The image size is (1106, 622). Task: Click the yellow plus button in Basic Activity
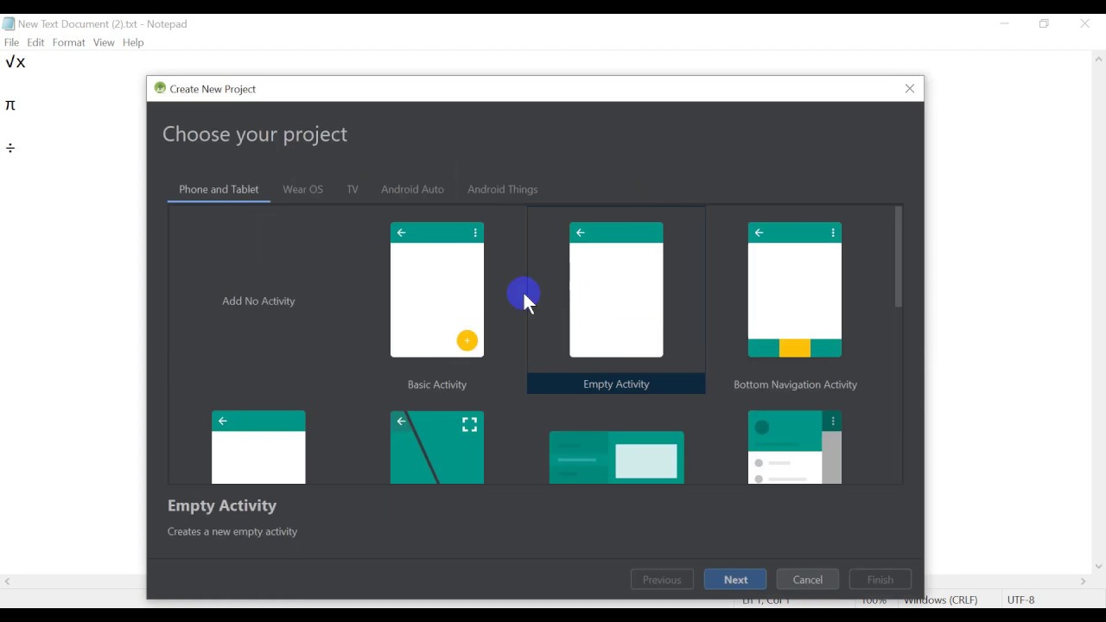coord(467,341)
